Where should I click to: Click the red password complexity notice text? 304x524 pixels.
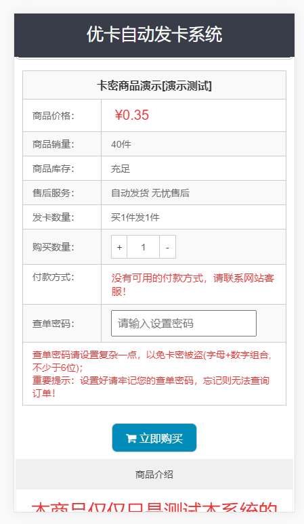coord(152,361)
